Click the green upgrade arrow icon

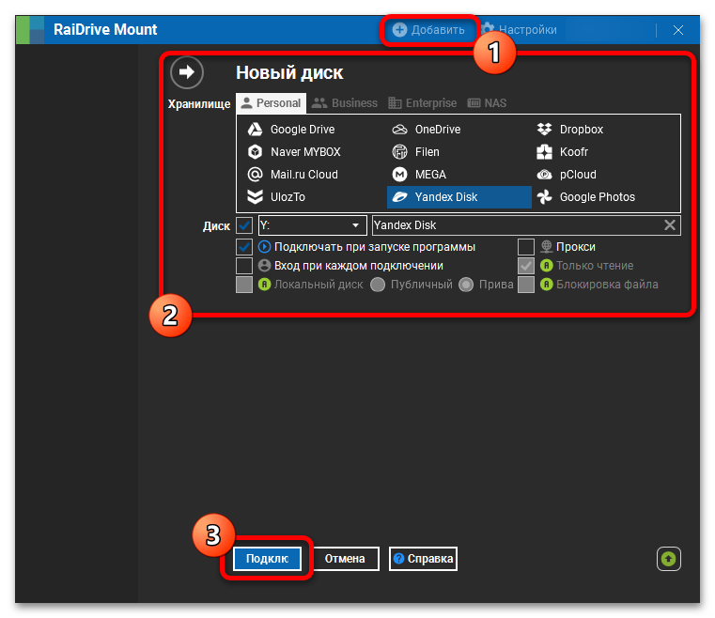coord(668,559)
